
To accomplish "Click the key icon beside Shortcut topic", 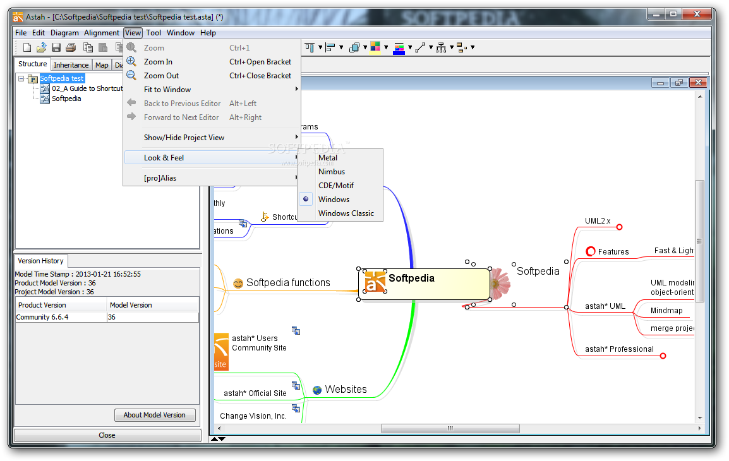I will (265, 217).
